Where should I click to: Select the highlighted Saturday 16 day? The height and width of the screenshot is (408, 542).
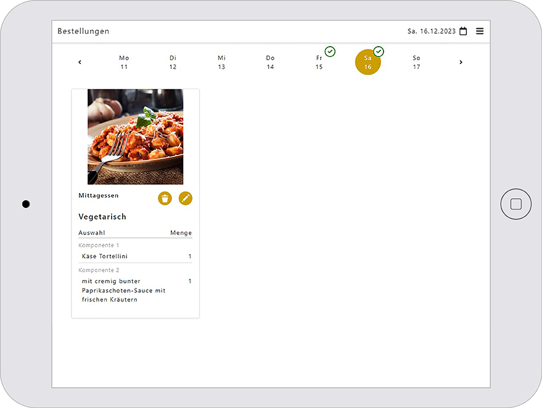(367, 63)
